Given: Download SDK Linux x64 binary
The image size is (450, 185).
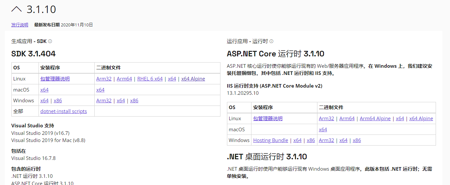Looking at the screenshot, I should click(x=172, y=79).
